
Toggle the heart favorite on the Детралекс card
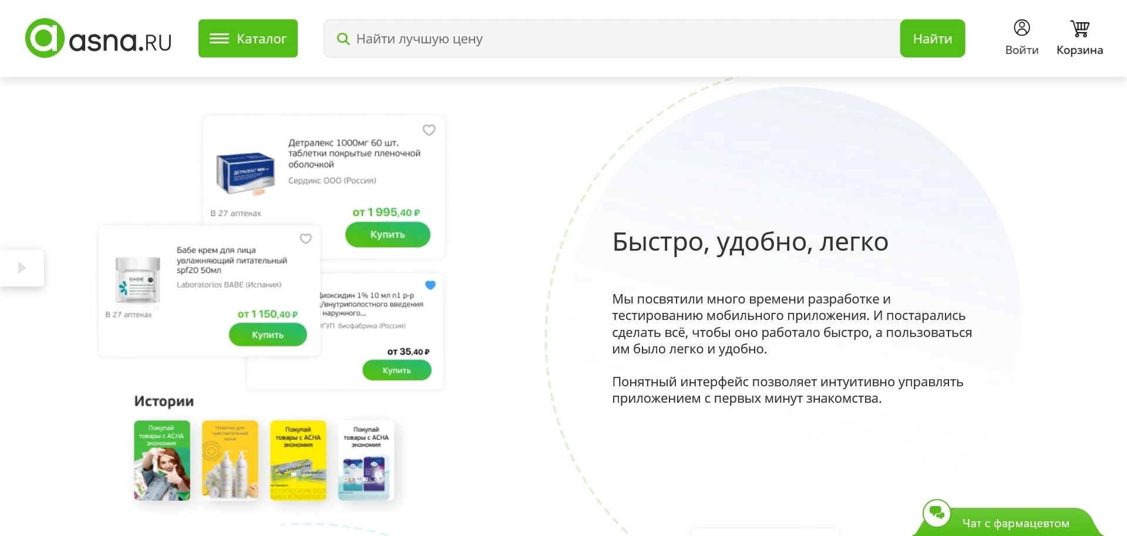[x=429, y=130]
